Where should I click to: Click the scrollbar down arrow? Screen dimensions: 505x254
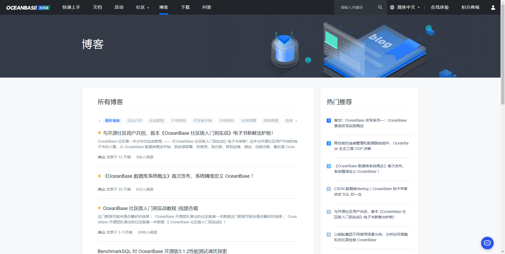(503, 252)
